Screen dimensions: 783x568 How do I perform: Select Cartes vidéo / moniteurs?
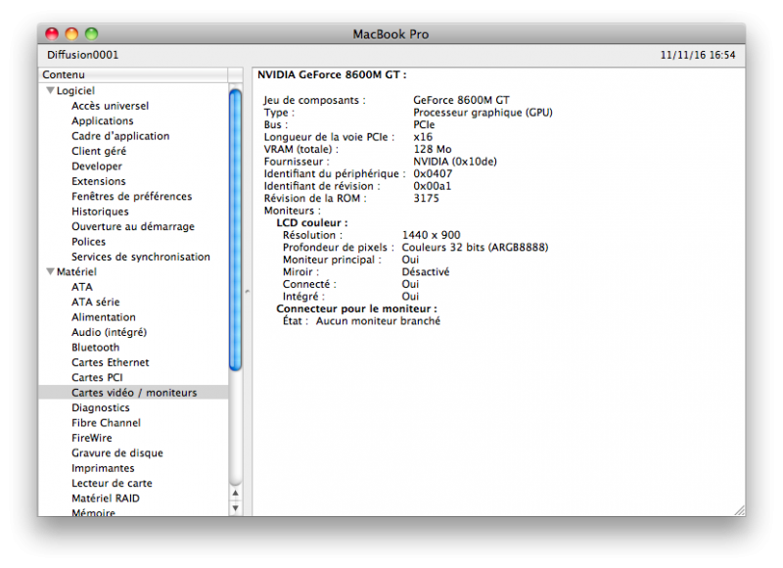pos(134,393)
